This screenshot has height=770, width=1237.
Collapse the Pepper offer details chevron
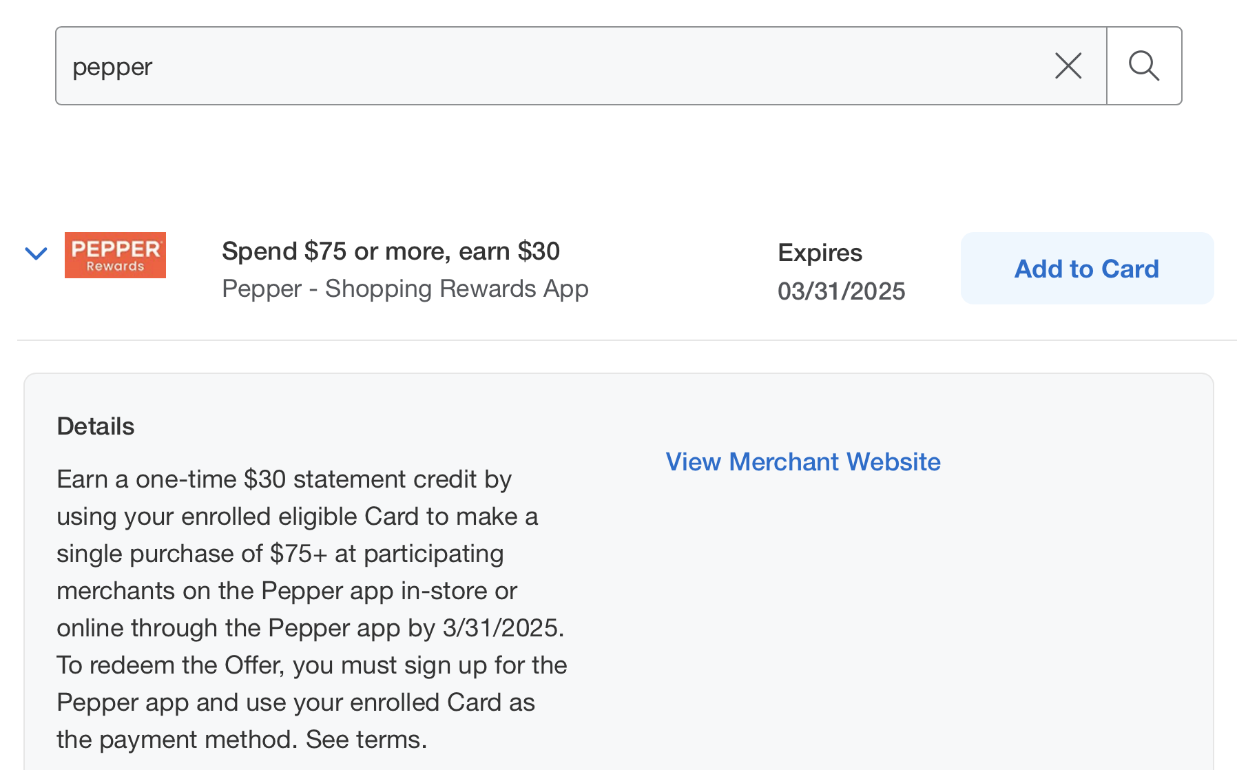(x=36, y=253)
